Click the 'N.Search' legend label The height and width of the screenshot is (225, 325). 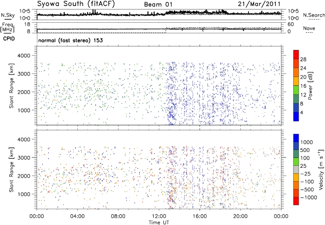pyautogui.click(x=314, y=15)
